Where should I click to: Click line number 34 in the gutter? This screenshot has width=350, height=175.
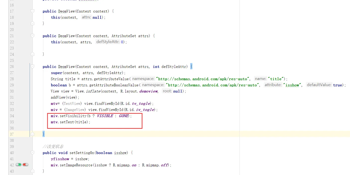coord(12,116)
